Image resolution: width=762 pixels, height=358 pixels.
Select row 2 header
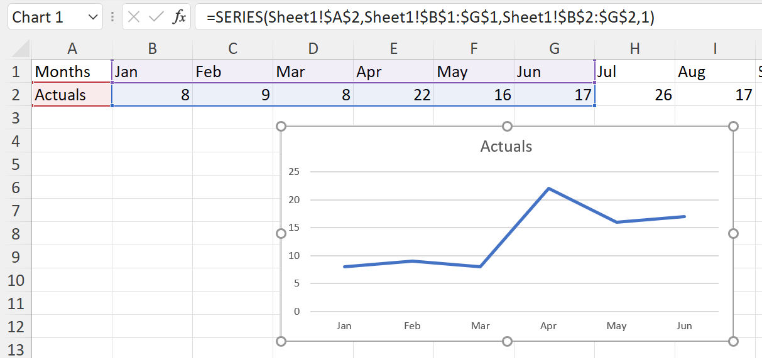[x=15, y=95]
